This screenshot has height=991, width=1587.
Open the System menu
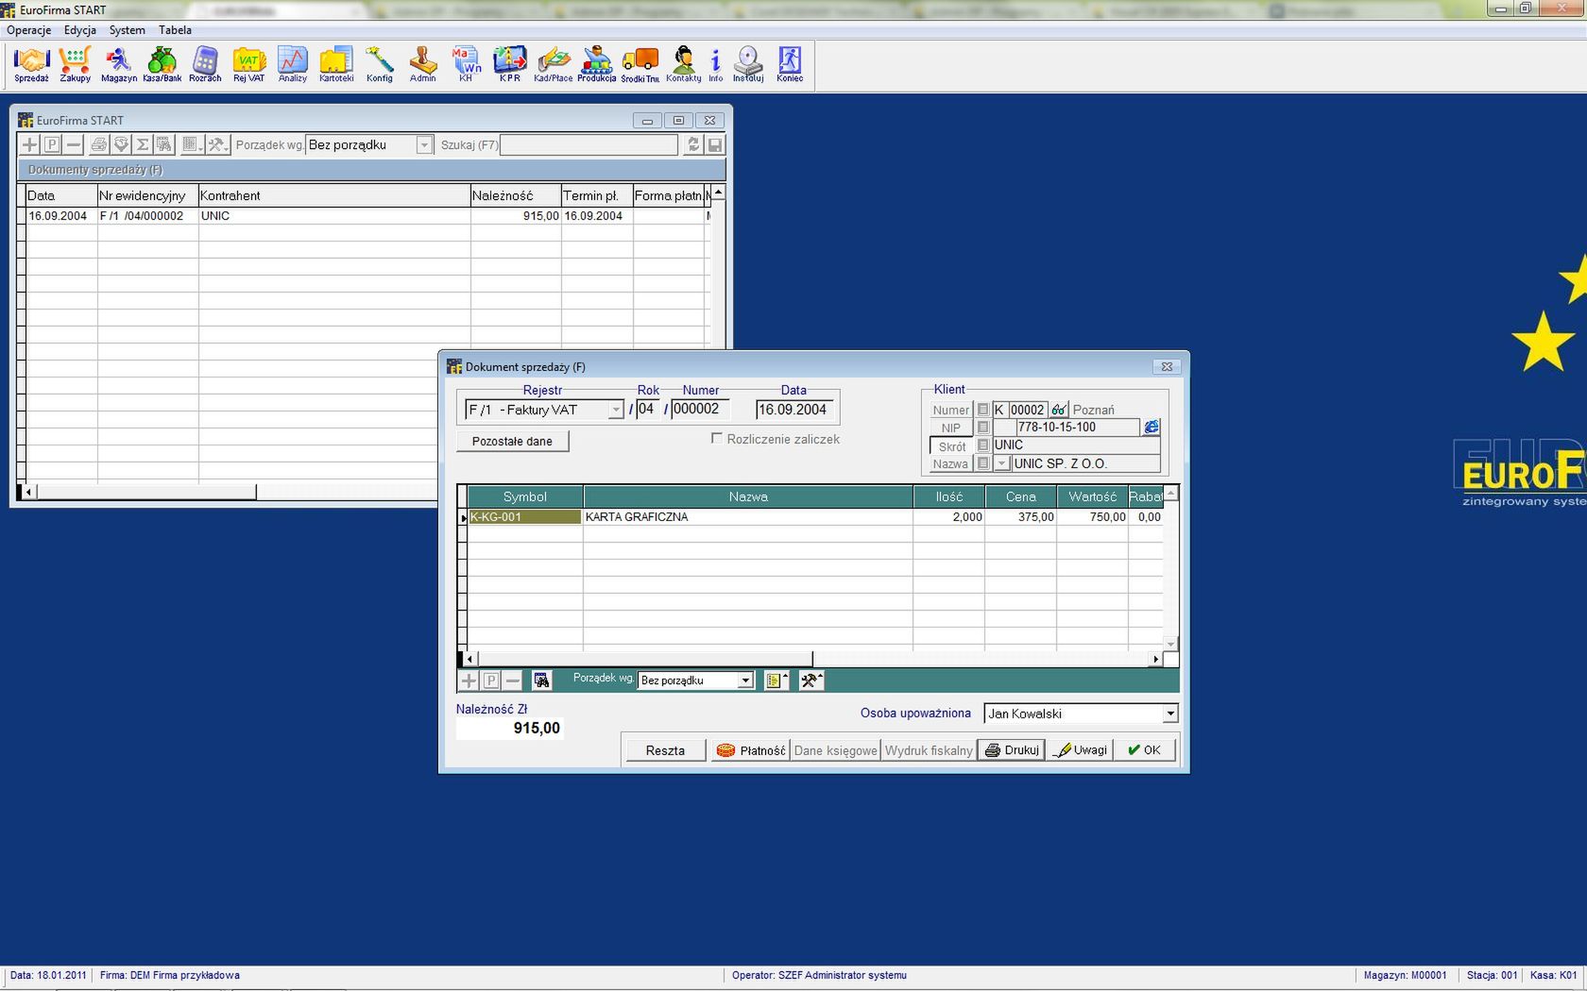[128, 30]
